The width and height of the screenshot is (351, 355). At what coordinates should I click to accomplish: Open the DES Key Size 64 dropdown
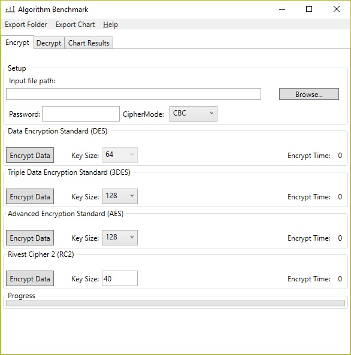pos(120,155)
